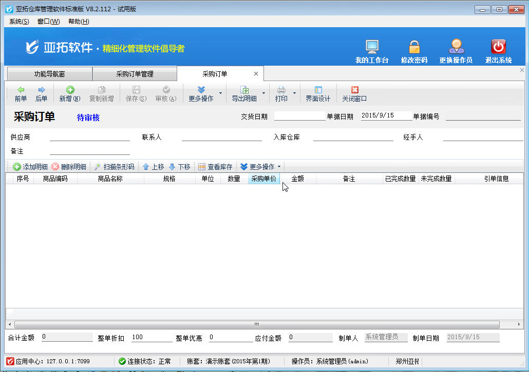529x372 pixels.
Task: Click the 导出明细 export icon
Action: tap(244, 90)
